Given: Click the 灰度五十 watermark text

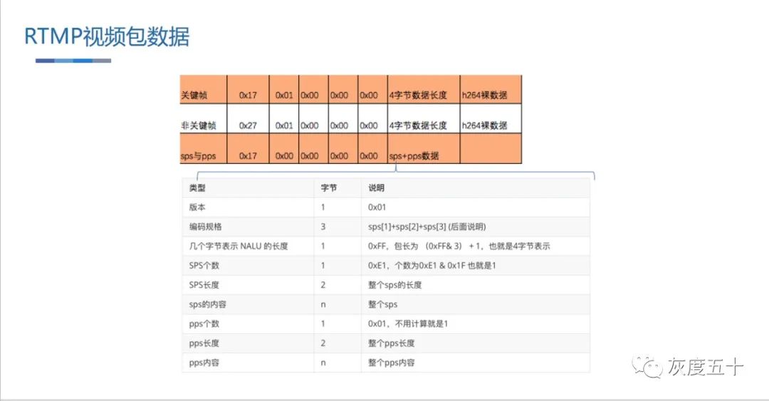Looking at the screenshot, I should [705, 368].
